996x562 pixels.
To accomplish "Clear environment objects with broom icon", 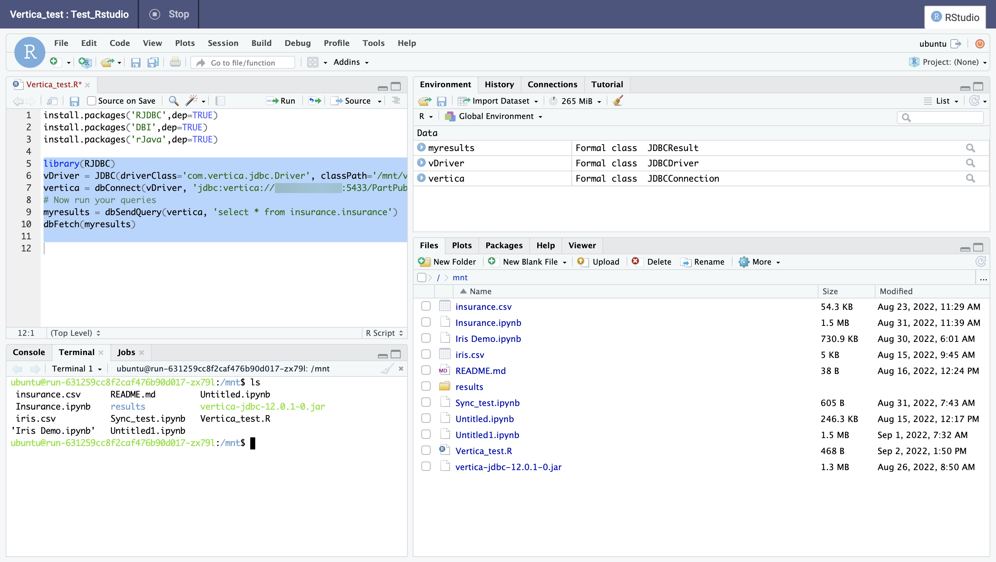I will click(x=618, y=101).
